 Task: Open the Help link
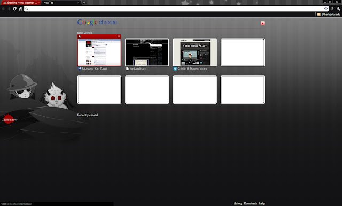tap(262, 203)
